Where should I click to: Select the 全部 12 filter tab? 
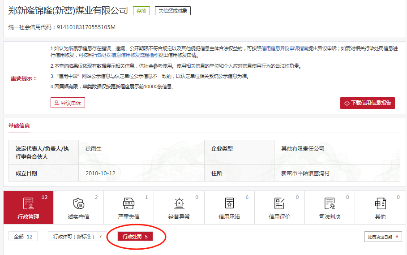[23, 237]
